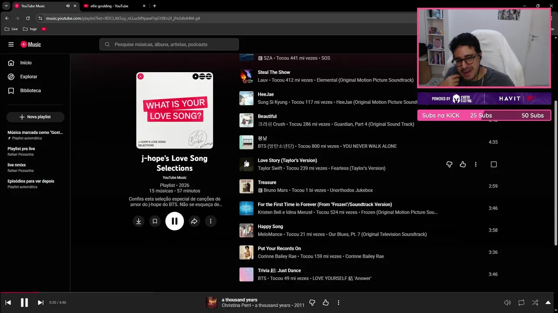Open the Taylor Swift artist link
The width and height of the screenshot is (558, 313).
click(x=270, y=168)
